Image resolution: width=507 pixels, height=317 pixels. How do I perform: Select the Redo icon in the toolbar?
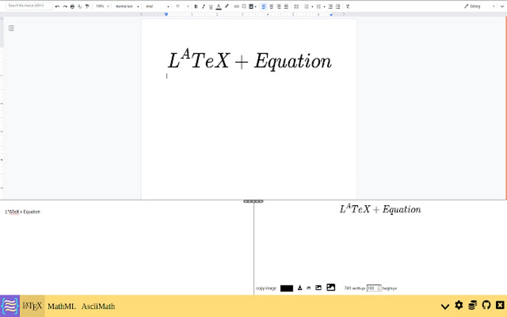[x=64, y=6]
